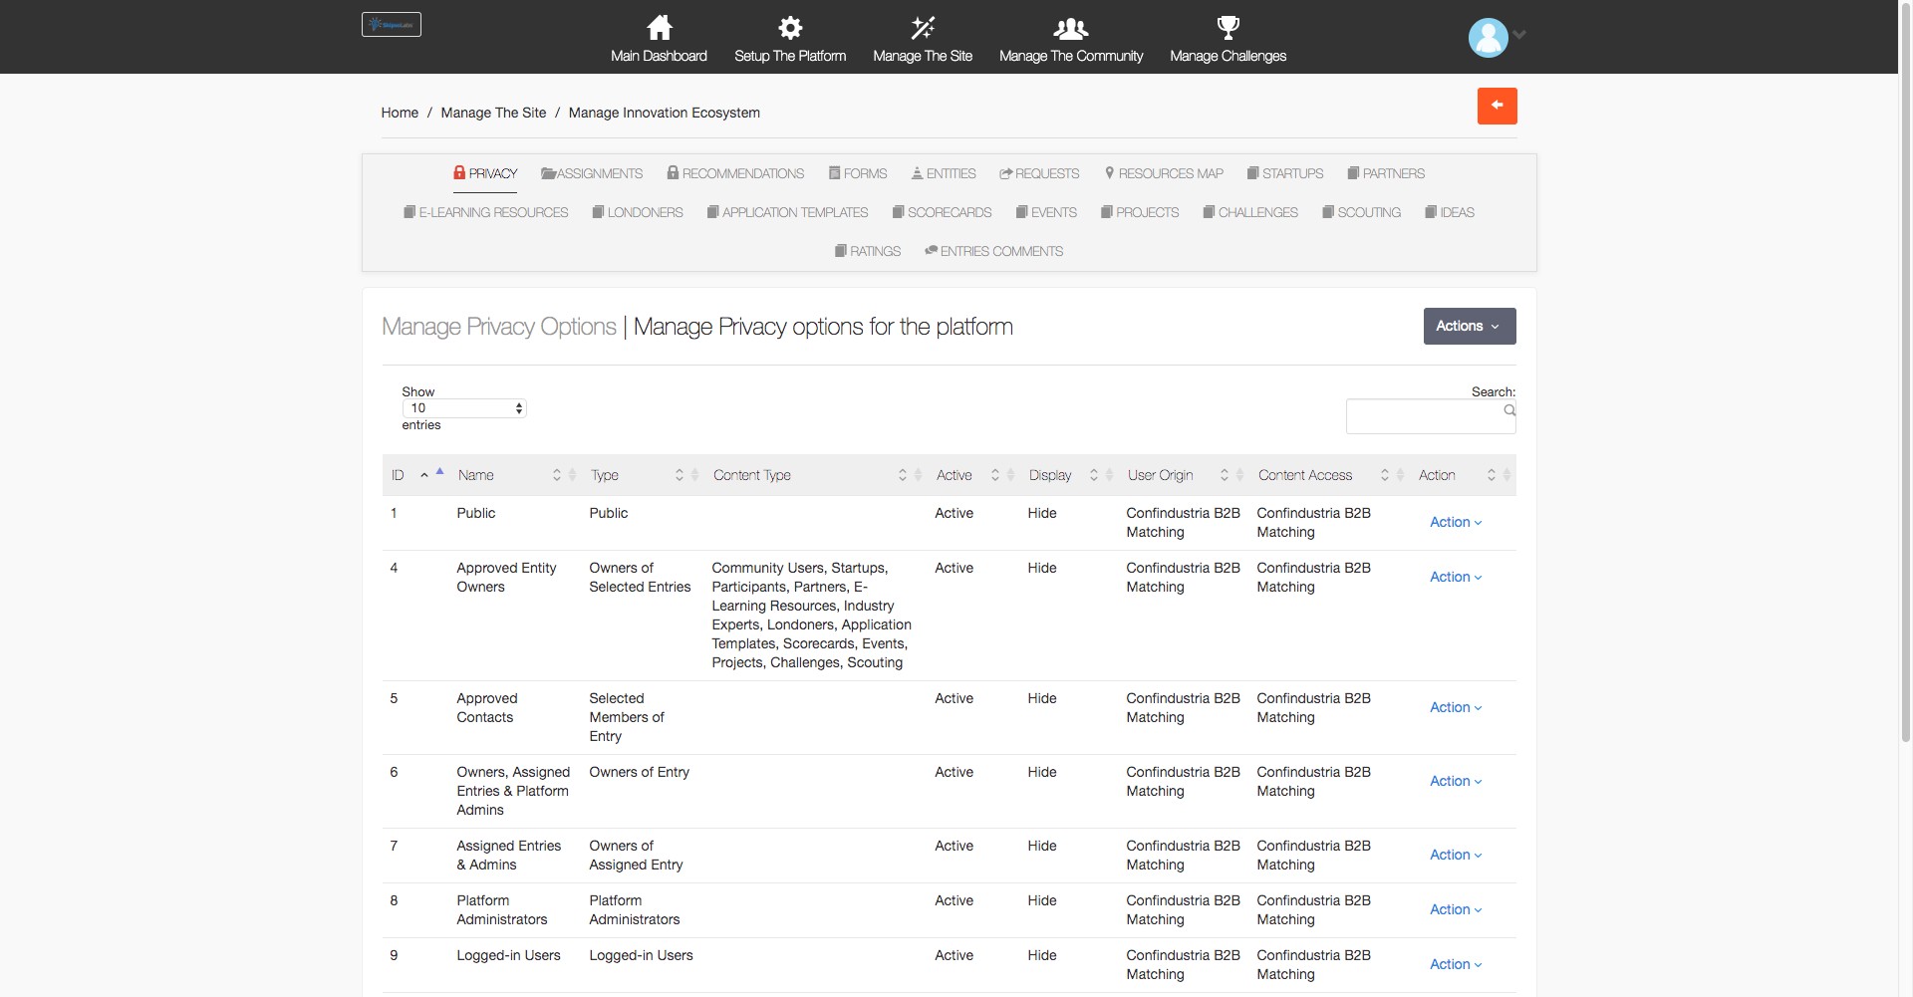Open the Show entries count selector
This screenshot has height=997, width=1913.
click(464, 408)
